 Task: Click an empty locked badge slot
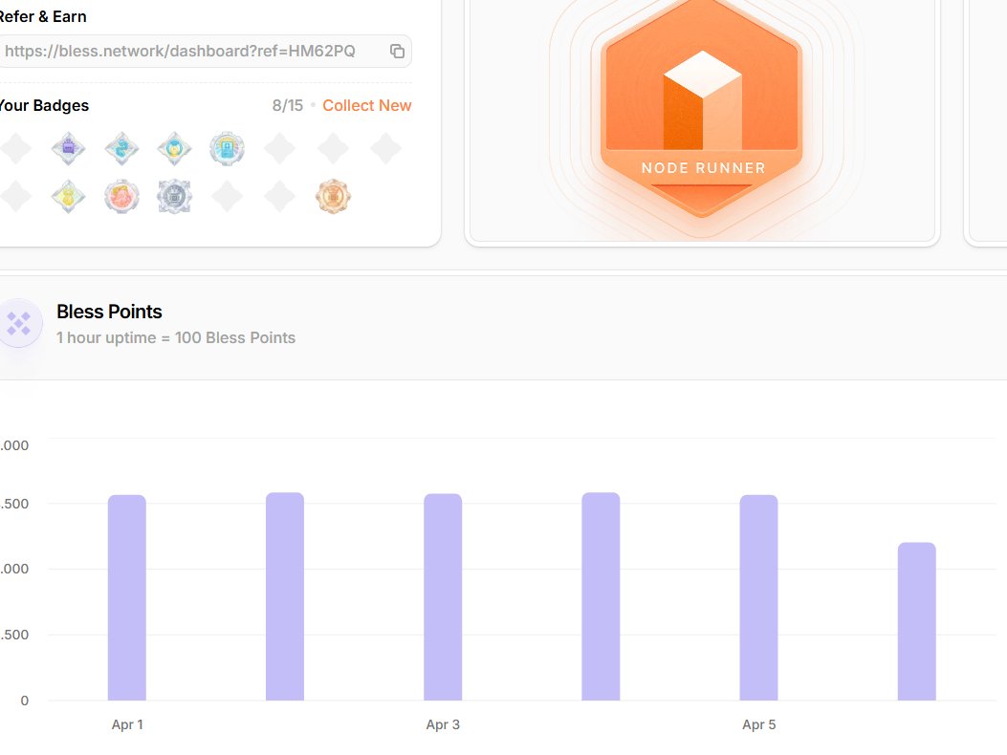pos(279,148)
